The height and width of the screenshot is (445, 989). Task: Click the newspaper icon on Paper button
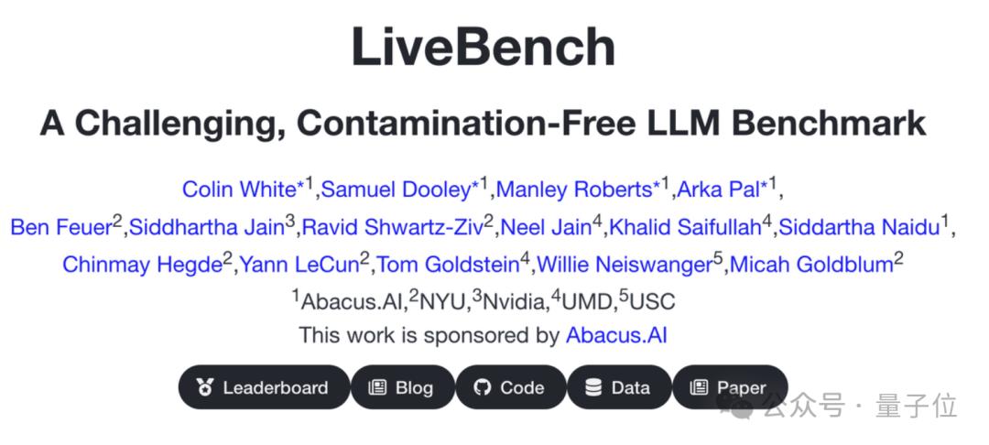pos(699,387)
